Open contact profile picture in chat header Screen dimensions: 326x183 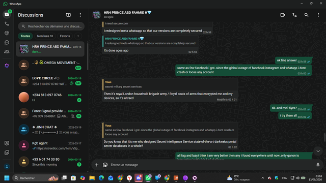click(97, 15)
